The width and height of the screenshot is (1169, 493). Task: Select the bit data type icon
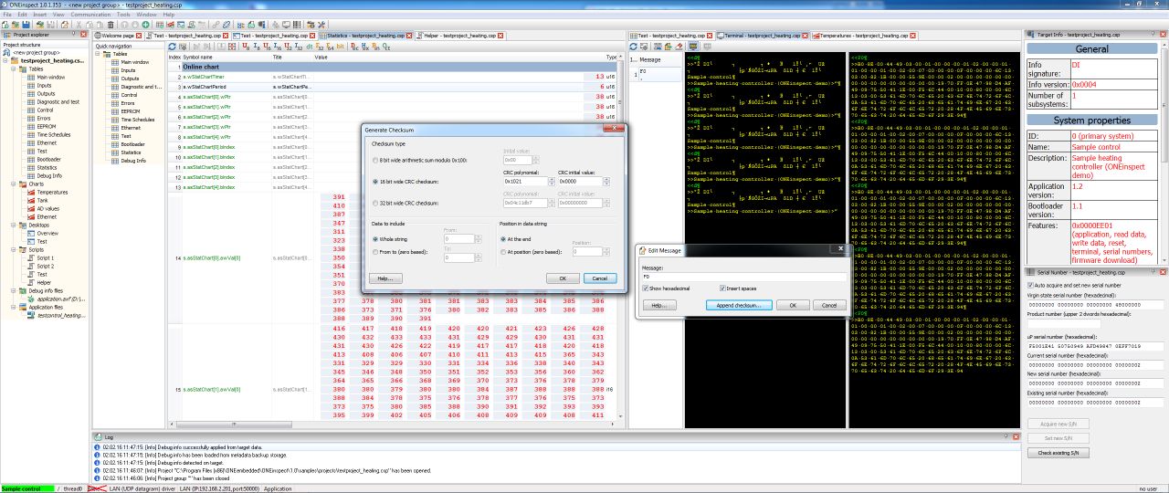click(x=340, y=46)
